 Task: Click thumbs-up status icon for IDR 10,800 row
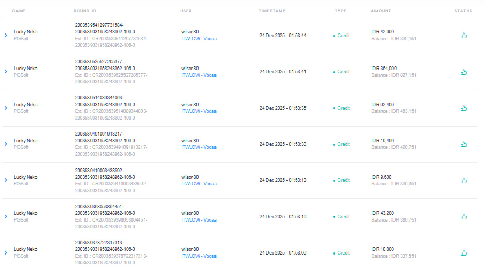[x=463, y=253]
